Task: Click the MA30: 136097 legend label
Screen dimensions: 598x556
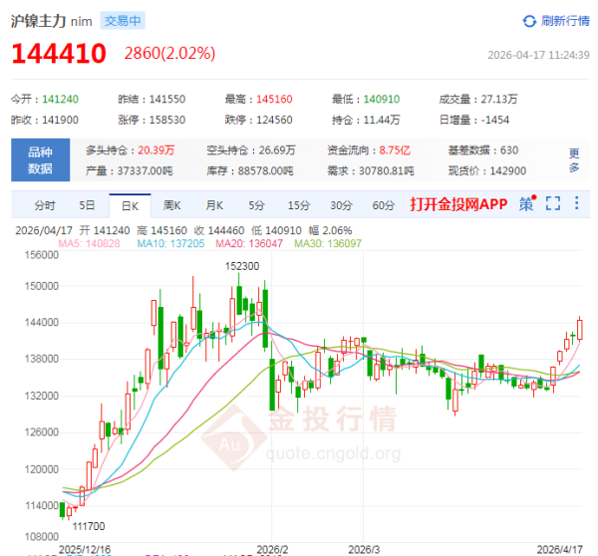Action: click(x=328, y=243)
